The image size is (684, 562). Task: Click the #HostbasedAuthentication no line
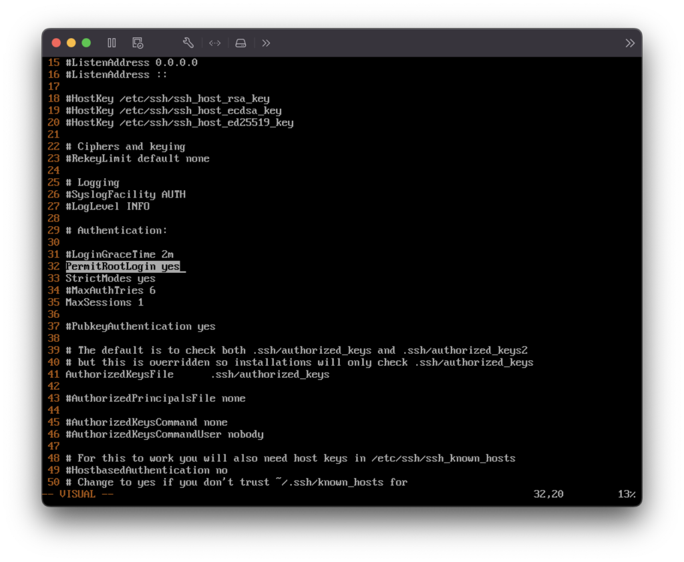146,471
